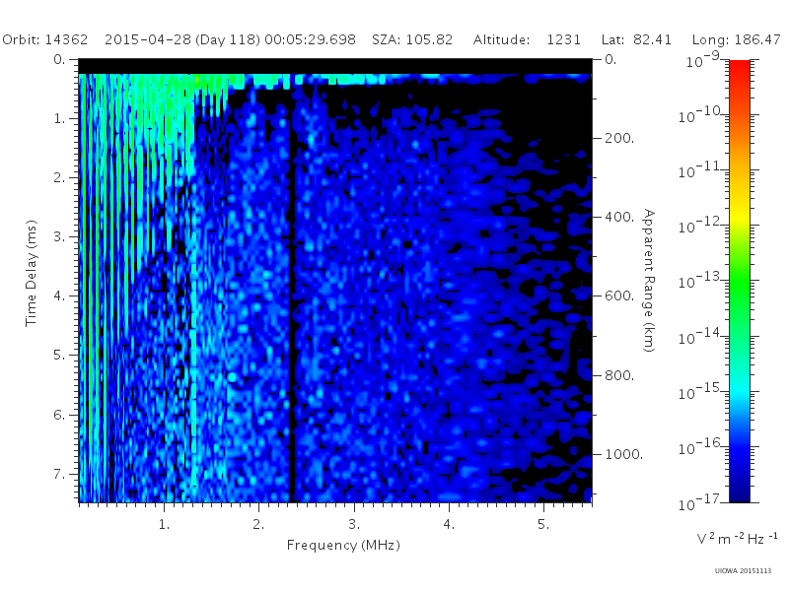
Task: Click the Orbit: 14362 header text
Action: pos(44,39)
